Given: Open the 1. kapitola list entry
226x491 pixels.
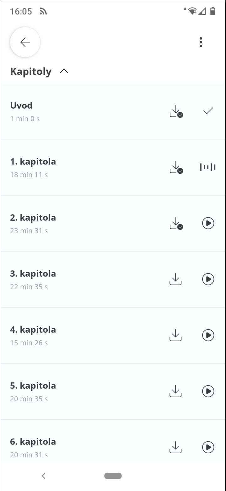Looking at the screenshot, I should 33,162.
